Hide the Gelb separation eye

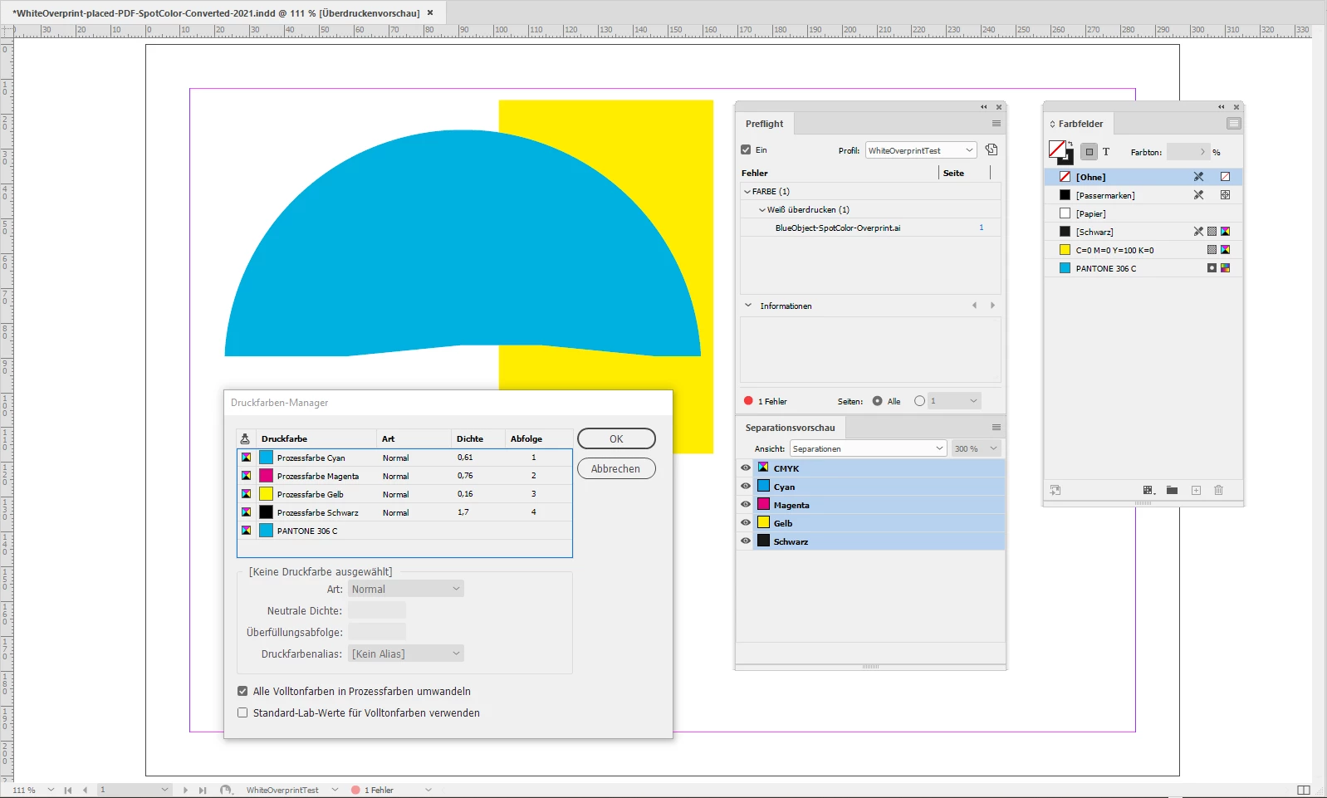[x=746, y=523]
